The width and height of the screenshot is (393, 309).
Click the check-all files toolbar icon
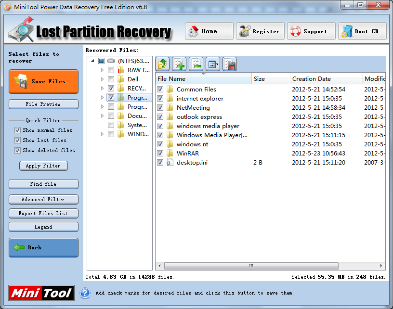point(179,64)
